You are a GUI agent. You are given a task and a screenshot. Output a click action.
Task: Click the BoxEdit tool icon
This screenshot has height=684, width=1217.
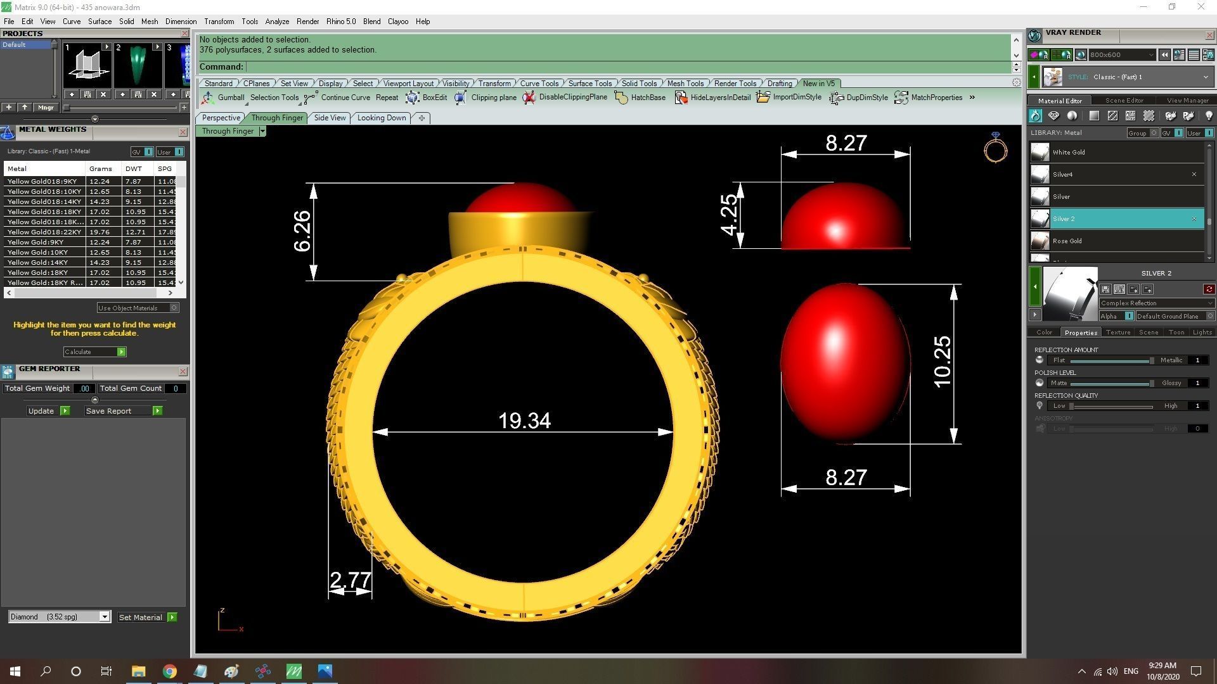pyautogui.click(x=413, y=98)
